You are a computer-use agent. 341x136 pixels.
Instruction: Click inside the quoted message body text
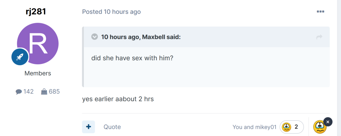pyautogui.click(x=132, y=58)
